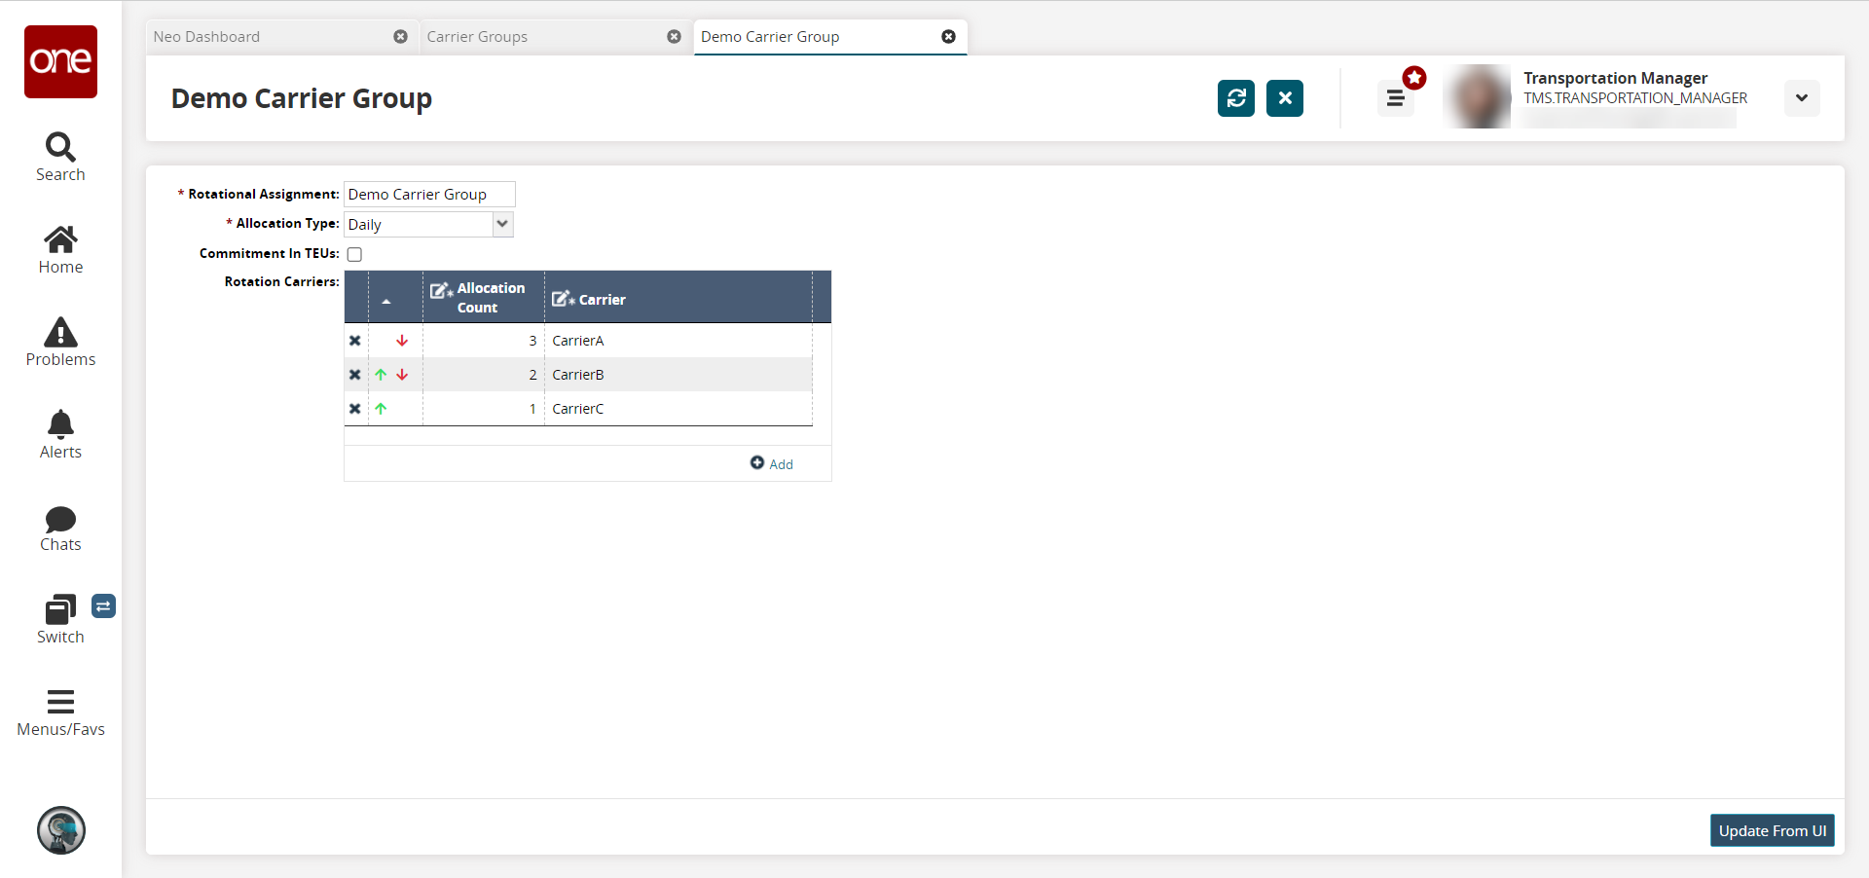Add a new rotation carrier
The width and height of the screenshot is (1869, 878).
[x=772, y=464]
